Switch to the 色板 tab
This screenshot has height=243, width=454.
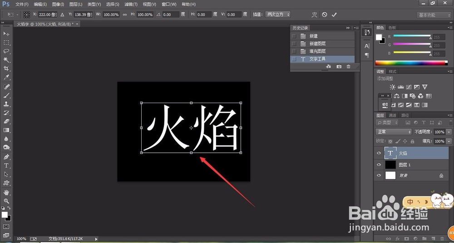click(x=392, y=28)
